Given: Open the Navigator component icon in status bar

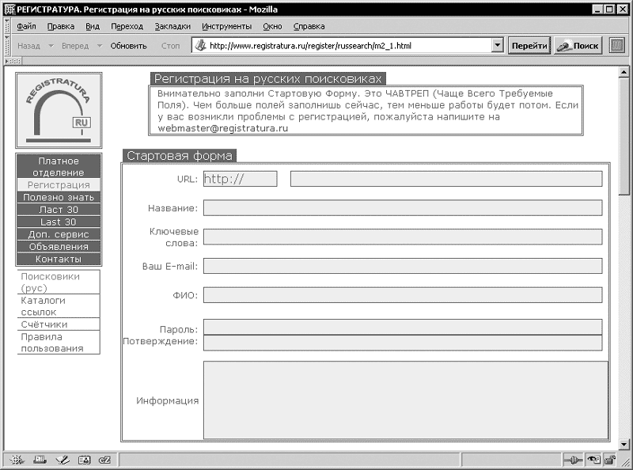Looking at the screenshot, I should pos(17,460).
